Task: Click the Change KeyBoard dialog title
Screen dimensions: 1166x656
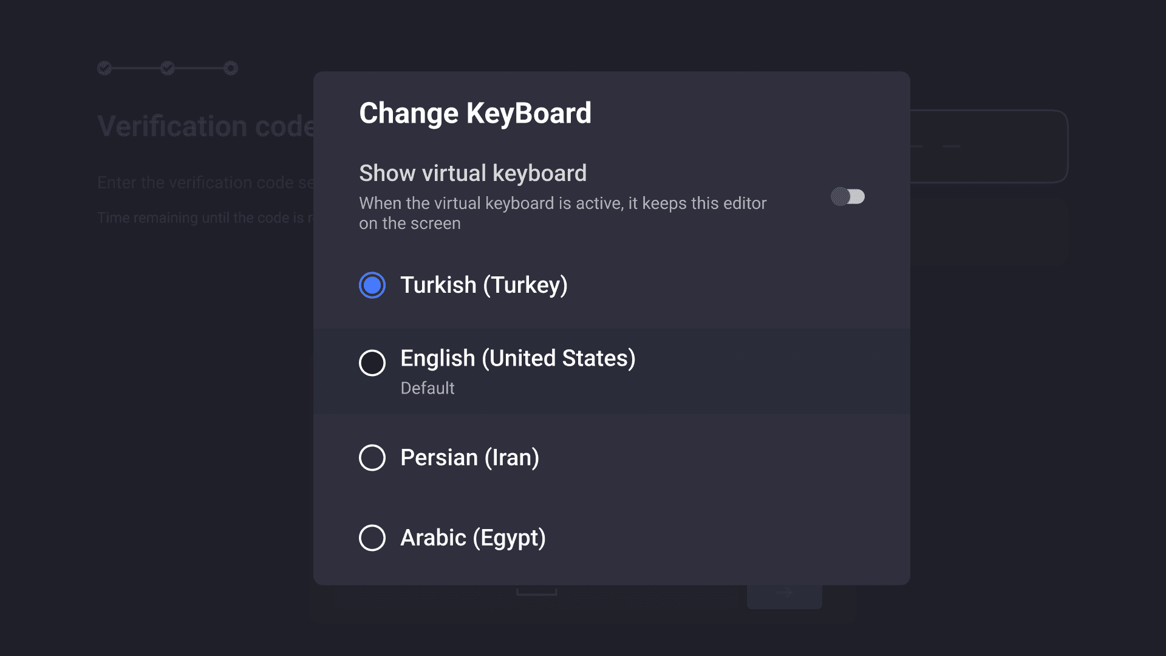Action: [475, 114]
